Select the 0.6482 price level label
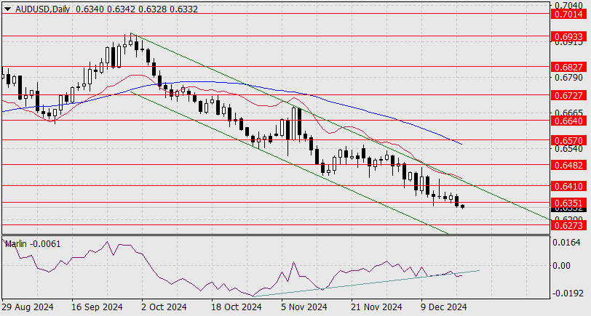 click(x=568, y=165)
